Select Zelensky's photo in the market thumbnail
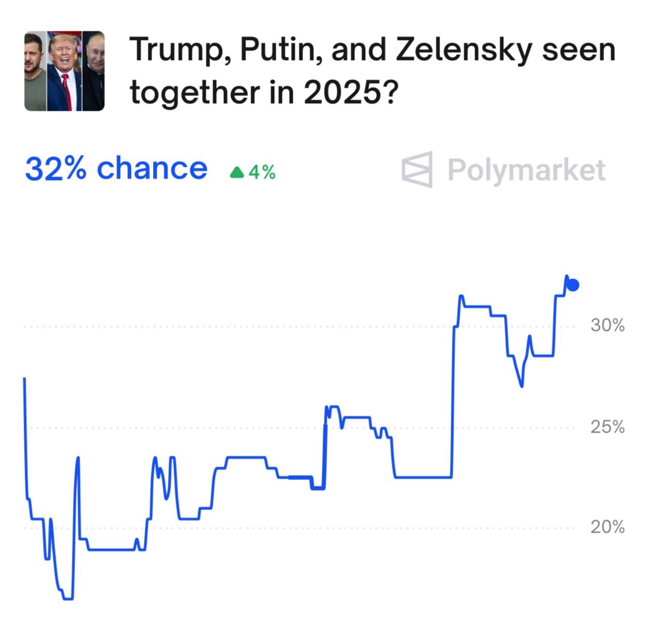Image resolution: width=662 pixels, height=623 pixels. pos(35,71)
